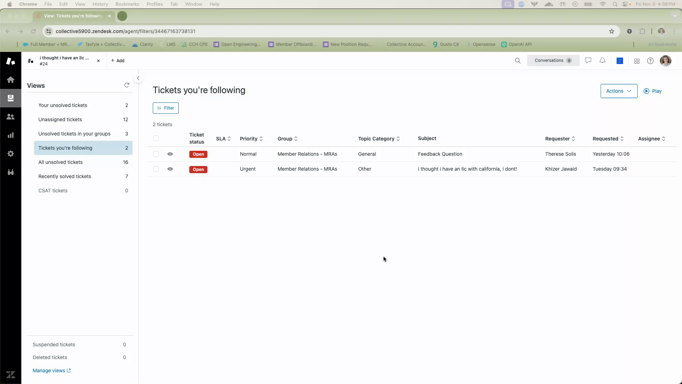Select the All unsolved tickets view

tap(60, 162)
